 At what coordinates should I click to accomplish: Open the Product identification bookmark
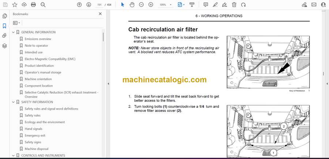pos(39,66)
